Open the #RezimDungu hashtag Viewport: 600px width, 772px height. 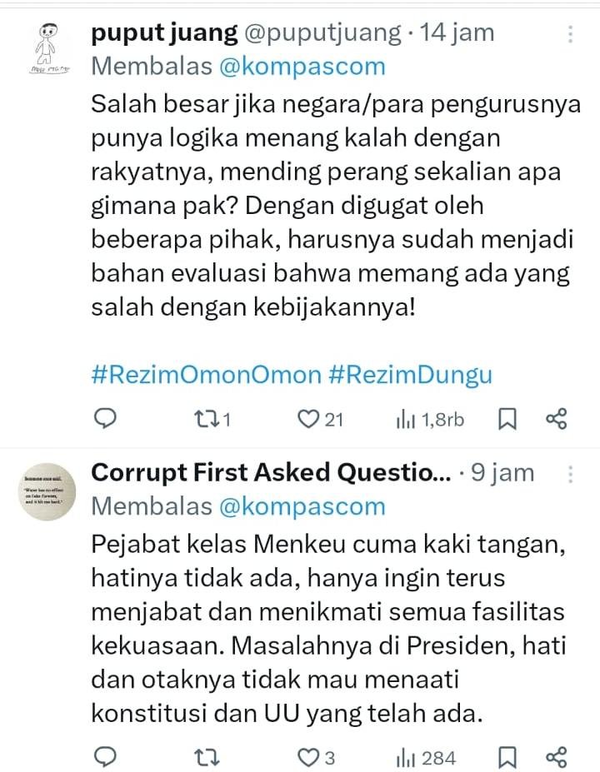pos(410,375)
